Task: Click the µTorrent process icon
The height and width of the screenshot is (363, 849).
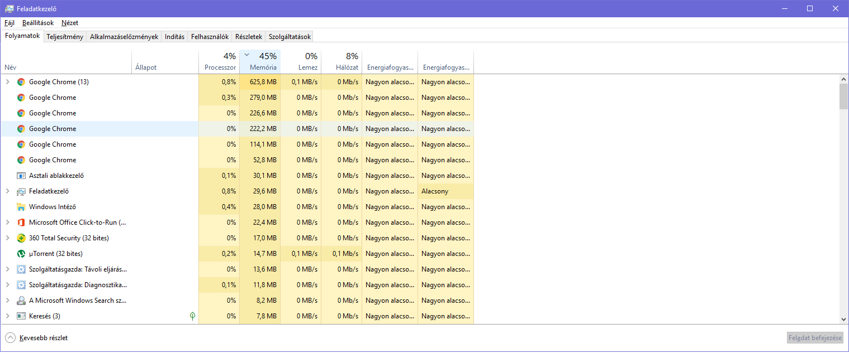Action: pos(21,254)
